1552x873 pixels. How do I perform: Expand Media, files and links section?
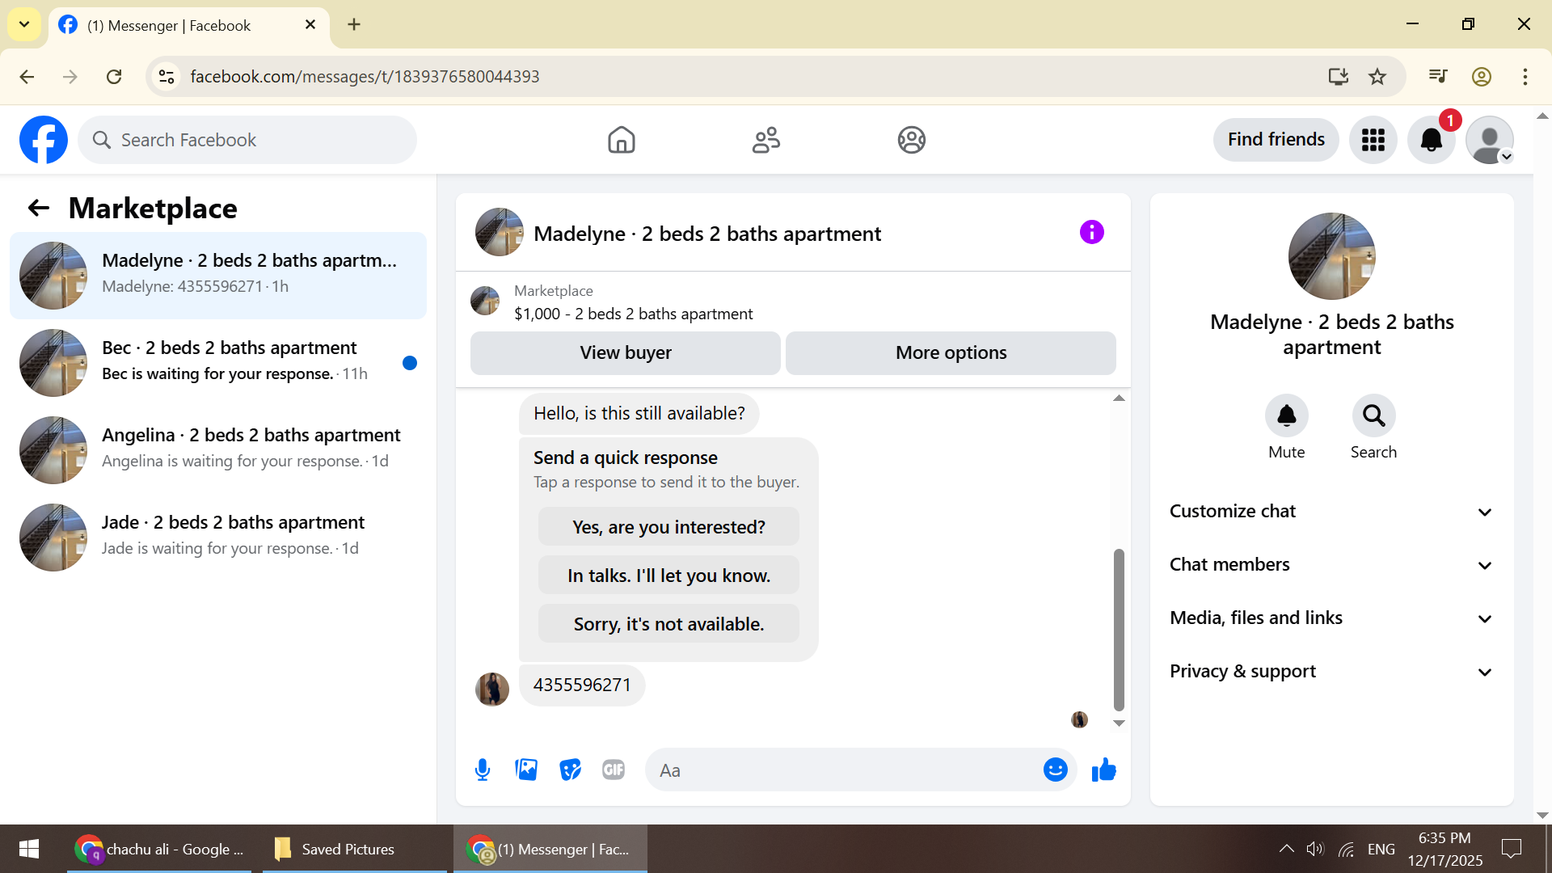tap(1331, 618)
